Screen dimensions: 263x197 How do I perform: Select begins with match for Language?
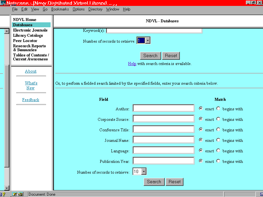(218, 150)
